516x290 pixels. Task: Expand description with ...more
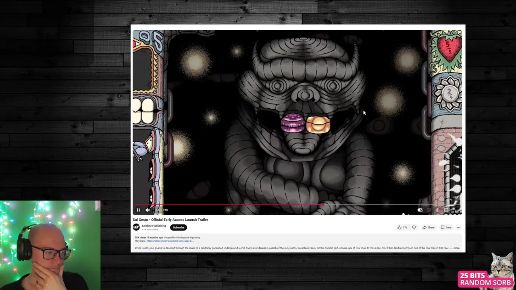coord(456,248)
